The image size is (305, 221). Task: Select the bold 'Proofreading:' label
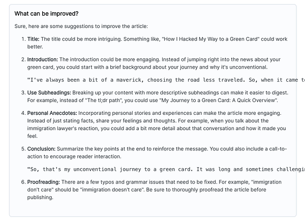pos(44,182)
